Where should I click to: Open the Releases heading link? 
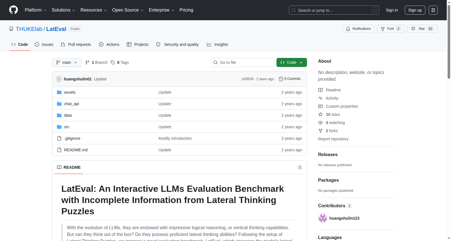tap(328, 155)
